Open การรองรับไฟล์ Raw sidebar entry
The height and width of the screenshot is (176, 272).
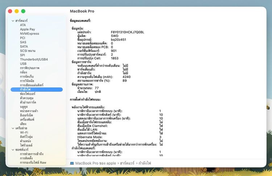33,163
